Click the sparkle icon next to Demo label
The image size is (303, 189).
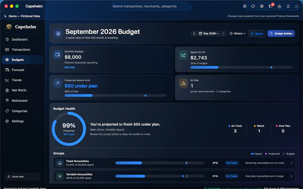[x=5, y=16]
